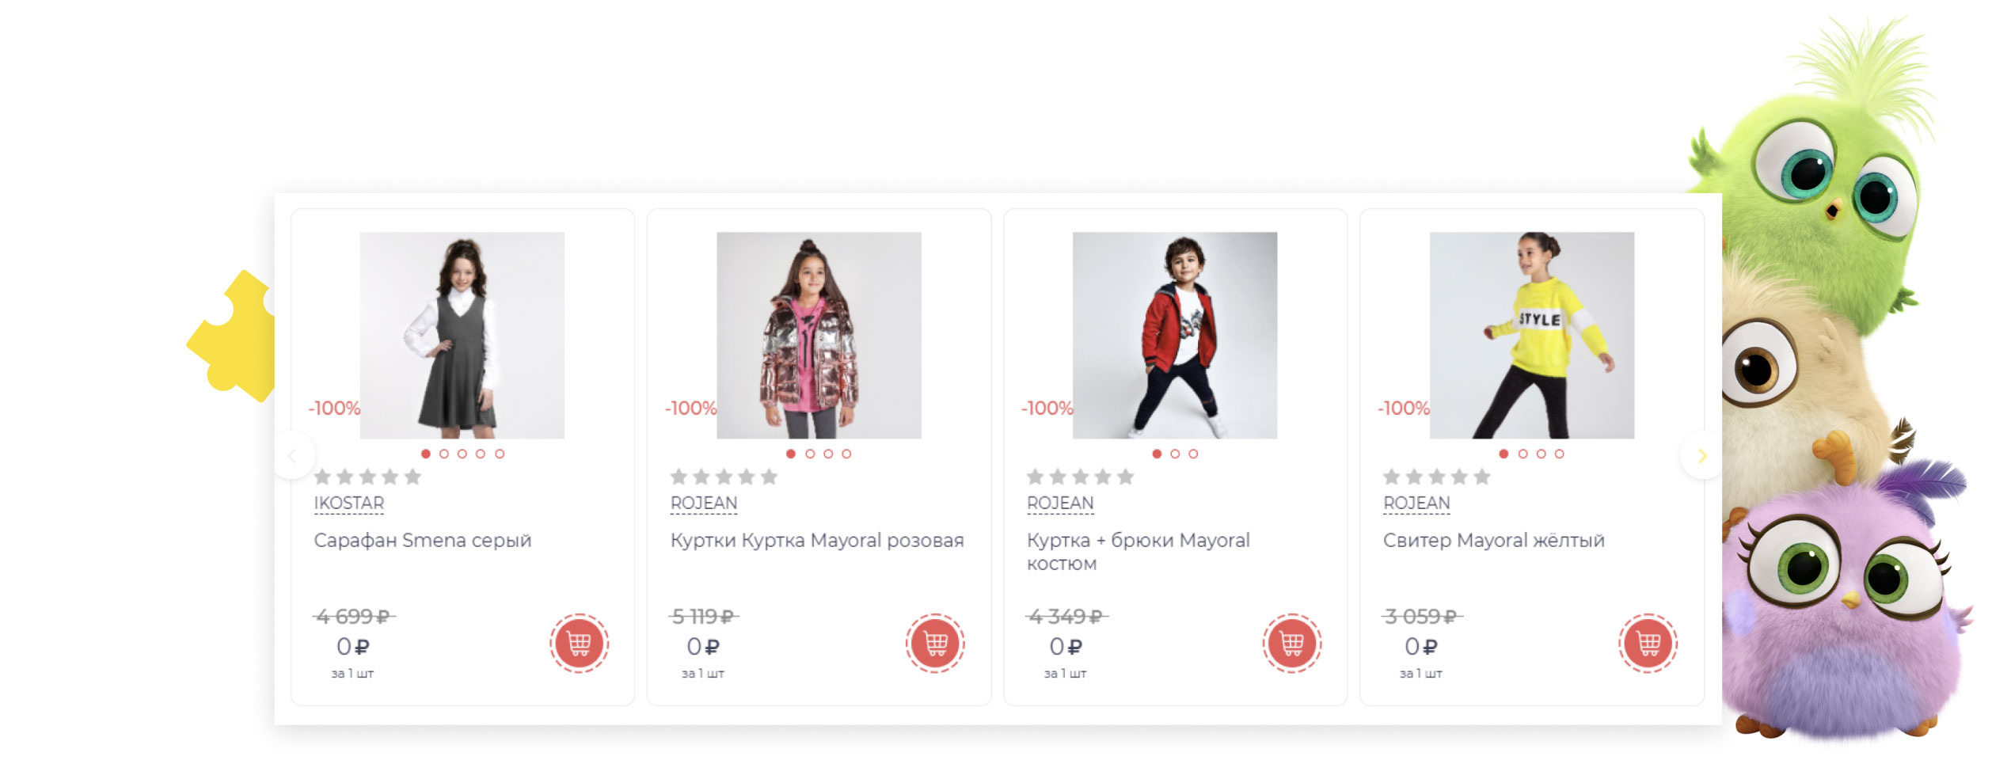Open ROJEAN brand link on yellow sweater card
Screen dimensions: 1992x760
click(x=1416, y=503)
